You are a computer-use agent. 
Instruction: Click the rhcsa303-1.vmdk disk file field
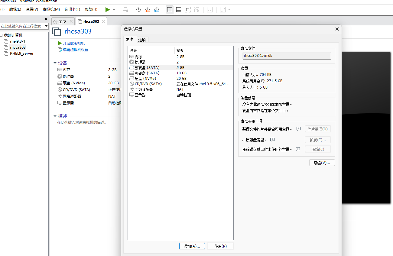click(x=287, y=56)
